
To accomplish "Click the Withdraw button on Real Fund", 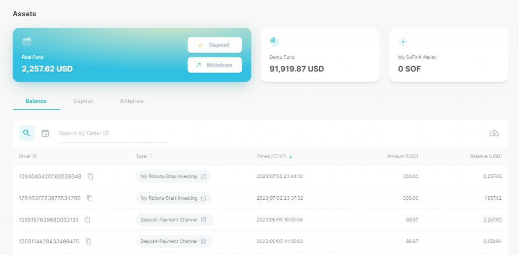I will coord(215,65).
